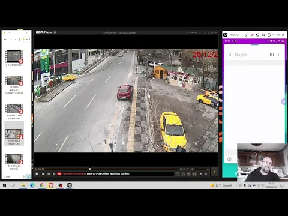Select the highlighted 5- video file
288x216 pixels.
(14, 134)
